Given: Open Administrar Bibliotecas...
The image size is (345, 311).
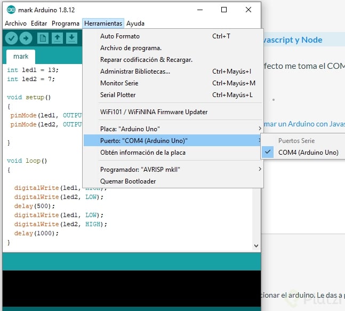Looking at the screenshot, I should pos(173,71).
